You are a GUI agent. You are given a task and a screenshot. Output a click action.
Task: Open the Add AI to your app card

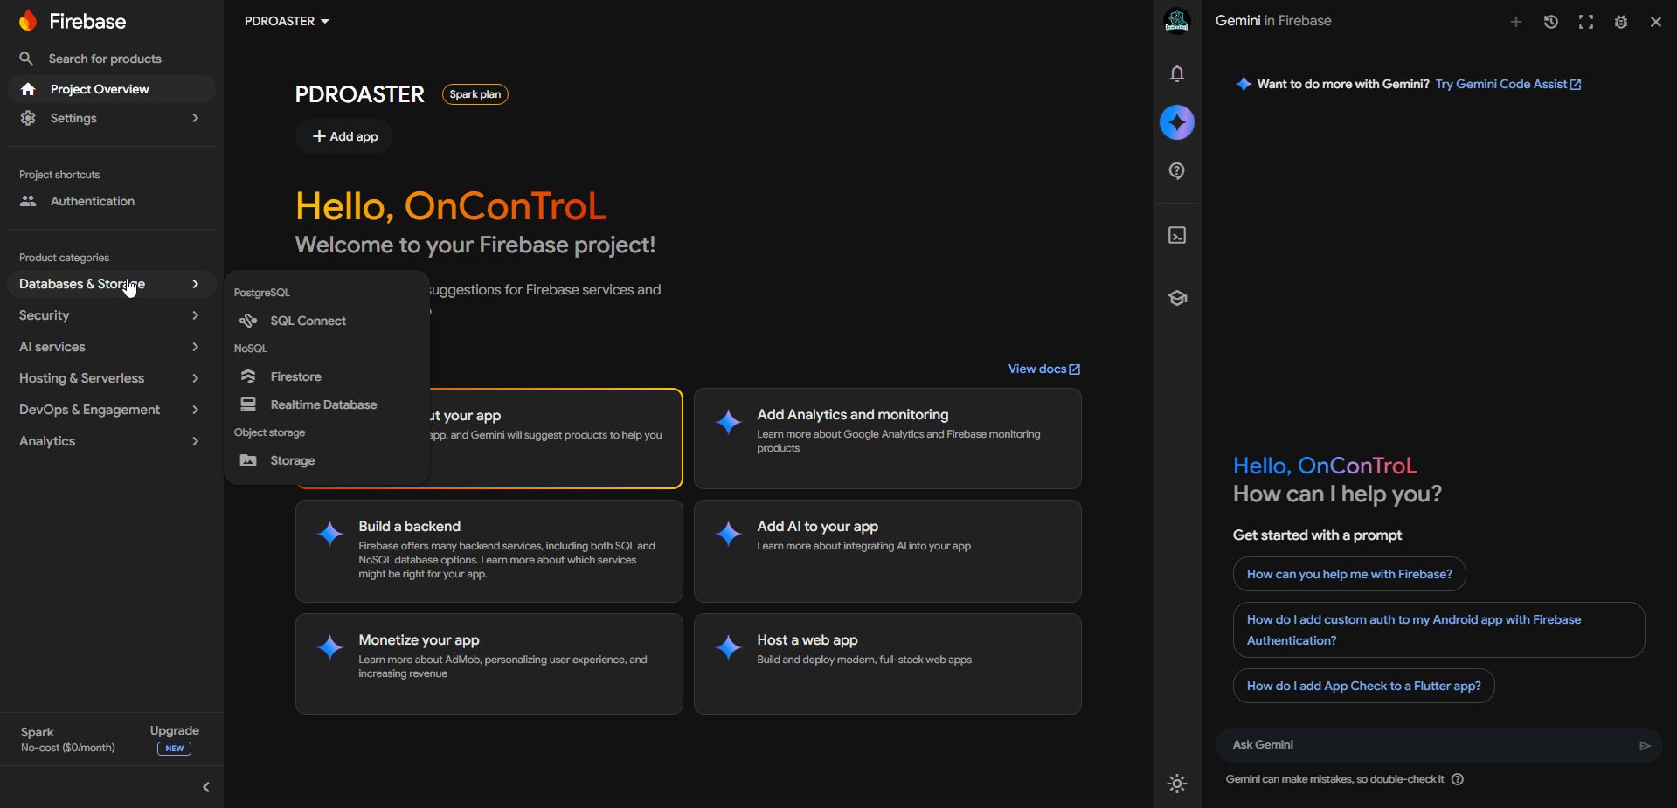coord(888,551)
